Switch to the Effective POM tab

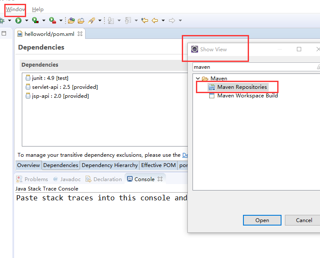point(158,165)
